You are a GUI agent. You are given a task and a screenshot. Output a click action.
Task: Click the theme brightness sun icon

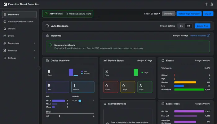[207, 4]
